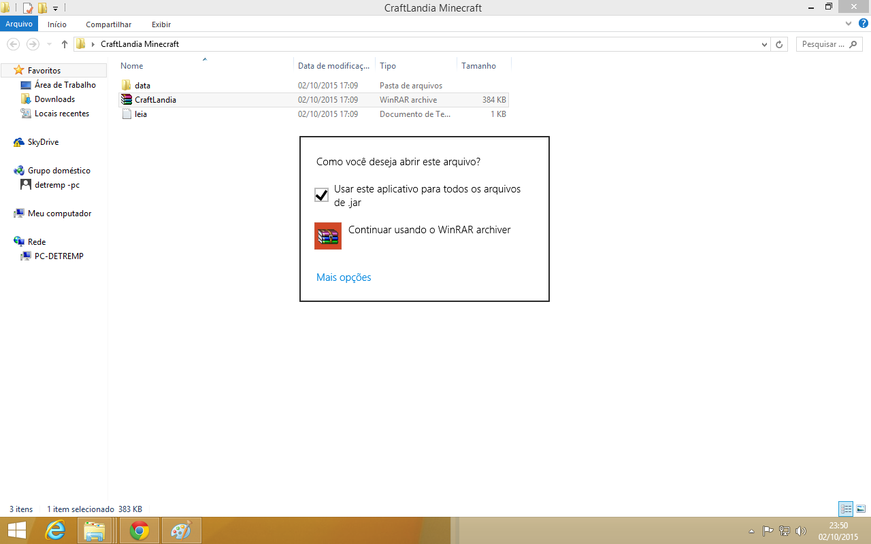Refresh the current folder
Screen dimensions: 871x544
point(780,44)
